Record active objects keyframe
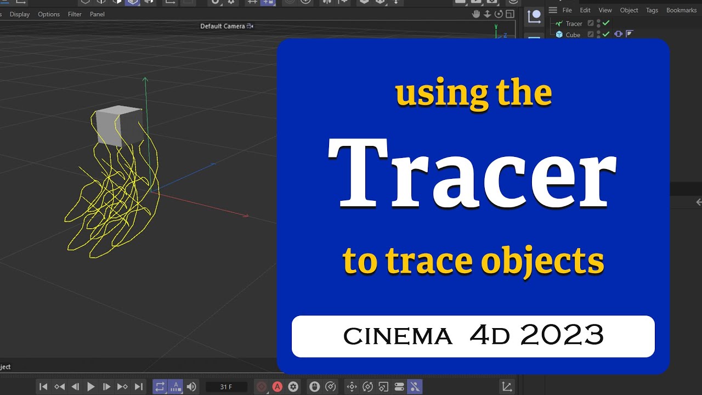This screenshot has height=395, width=702. tap(262, 387)
